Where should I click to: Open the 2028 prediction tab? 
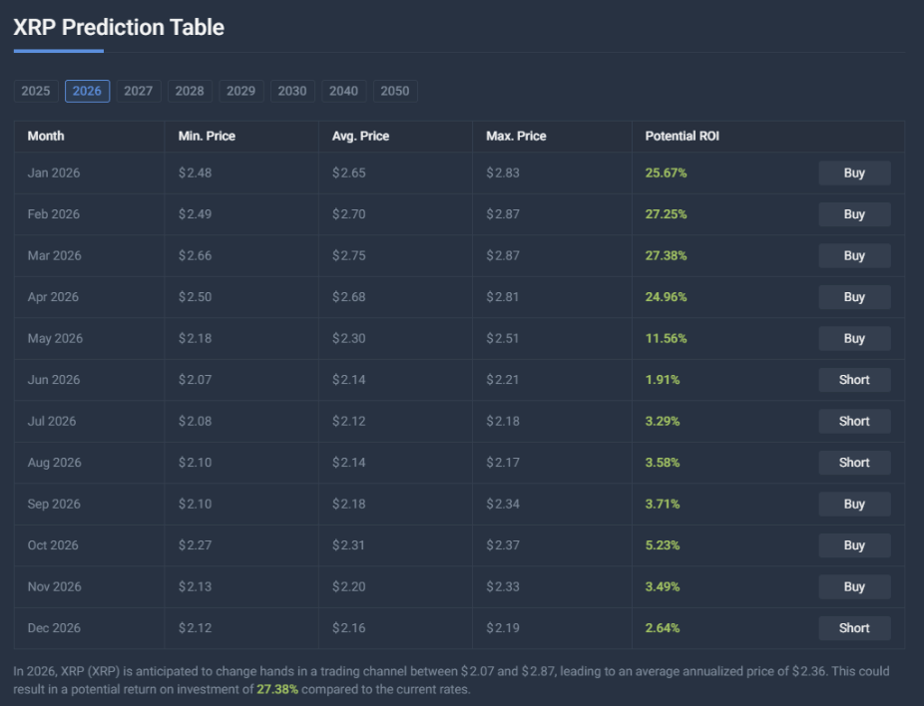click(x=190, y=91)
